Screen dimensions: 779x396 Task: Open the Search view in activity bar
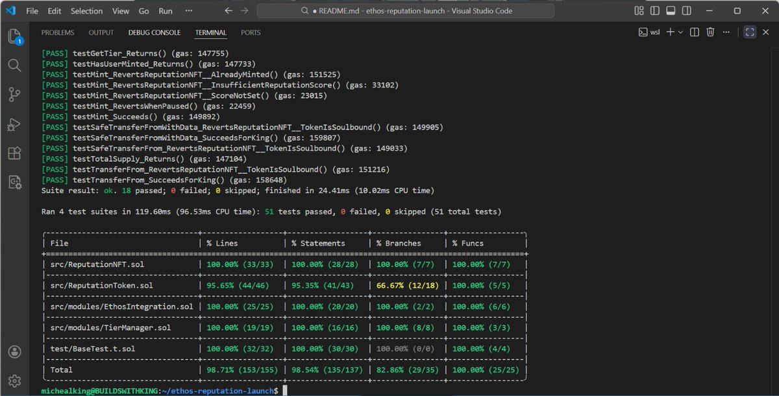coord(14,65)
